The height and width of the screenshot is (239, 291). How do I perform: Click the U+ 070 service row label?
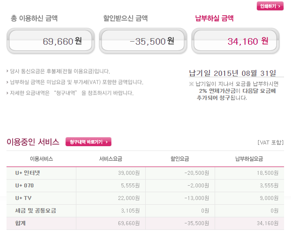pos(24,186)
